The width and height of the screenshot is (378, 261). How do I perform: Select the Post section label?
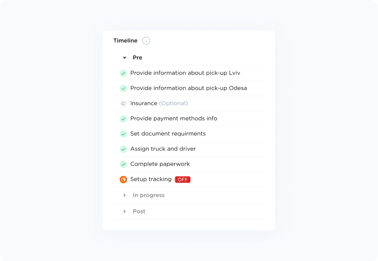coord(139,211)
